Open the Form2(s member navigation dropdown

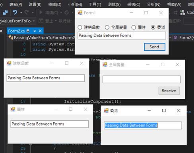click(x=184, y=37)
